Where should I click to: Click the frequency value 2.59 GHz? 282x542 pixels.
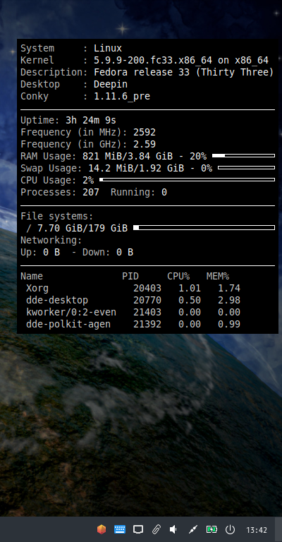(145, 144)
